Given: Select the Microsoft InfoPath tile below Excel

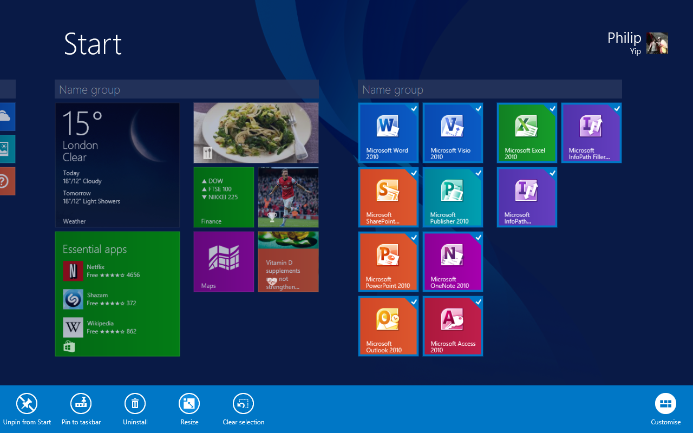Looking at the screenshot, I should 527,197.
